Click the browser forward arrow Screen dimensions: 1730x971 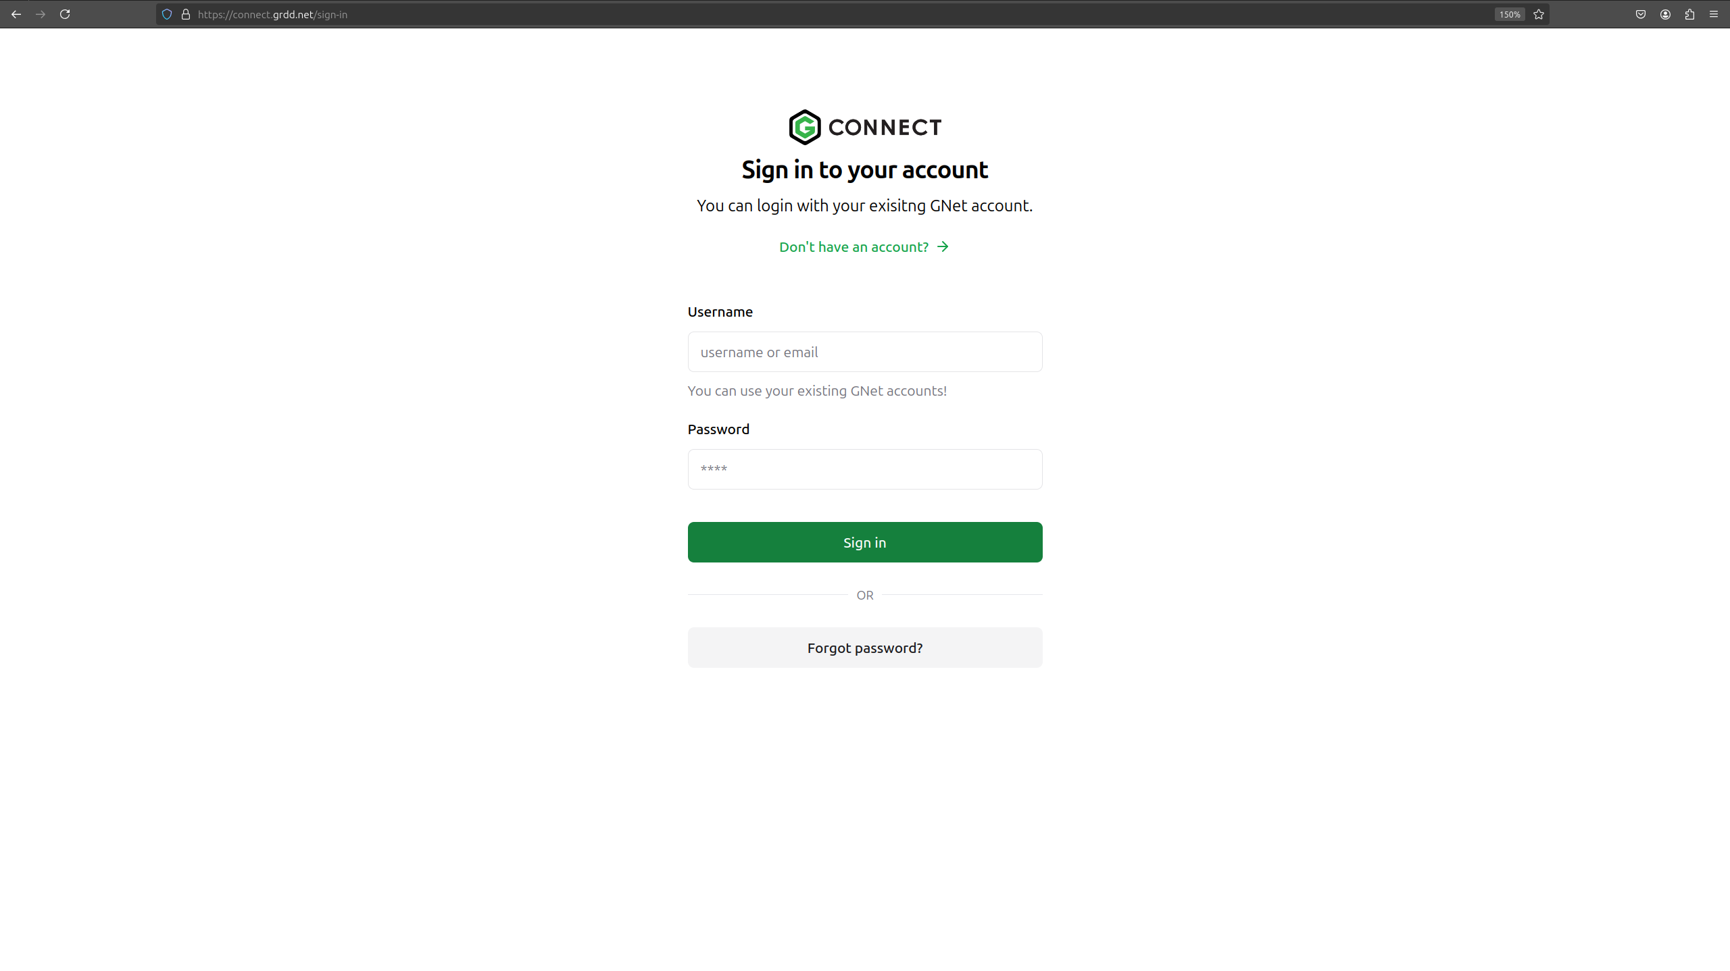41,14
